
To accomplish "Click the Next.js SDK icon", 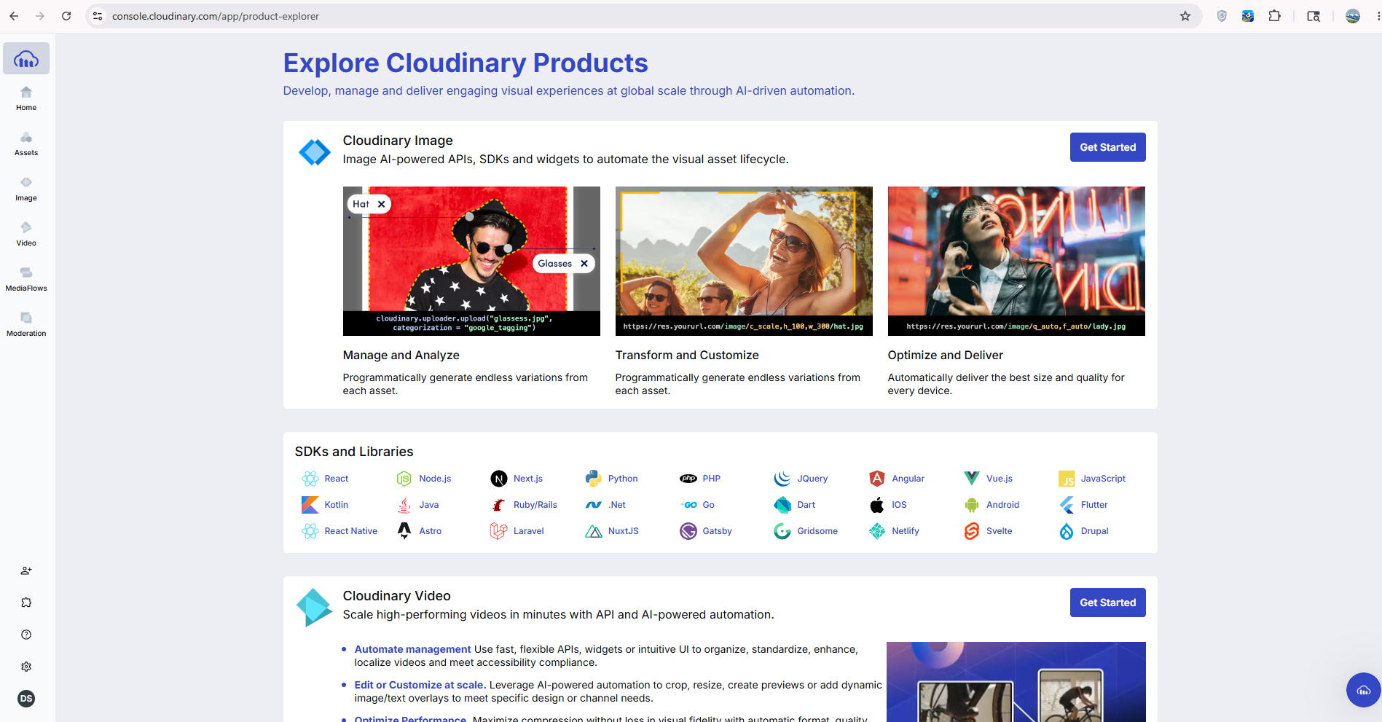I will point(499,479).
